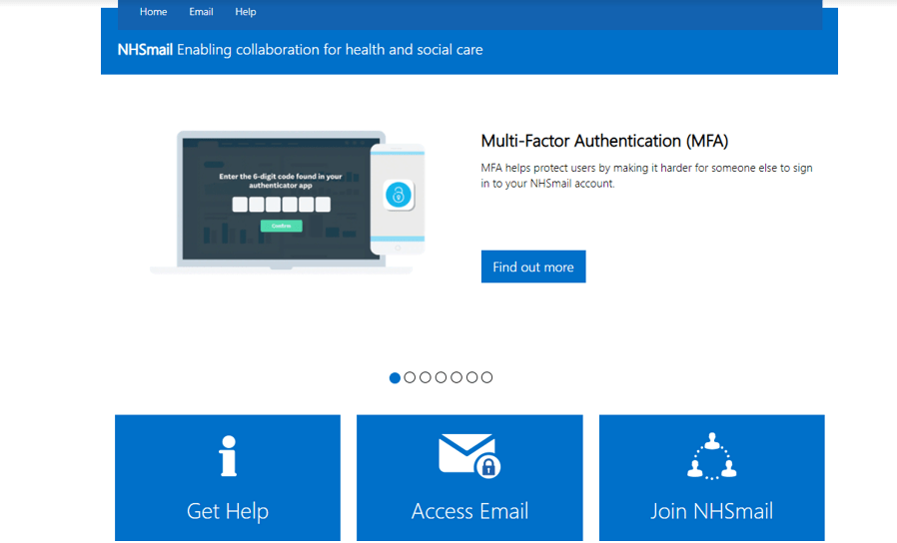This screenshot has width=897, height=543.
Task: Click the MFA laptop illustration image
Action: 288,203
